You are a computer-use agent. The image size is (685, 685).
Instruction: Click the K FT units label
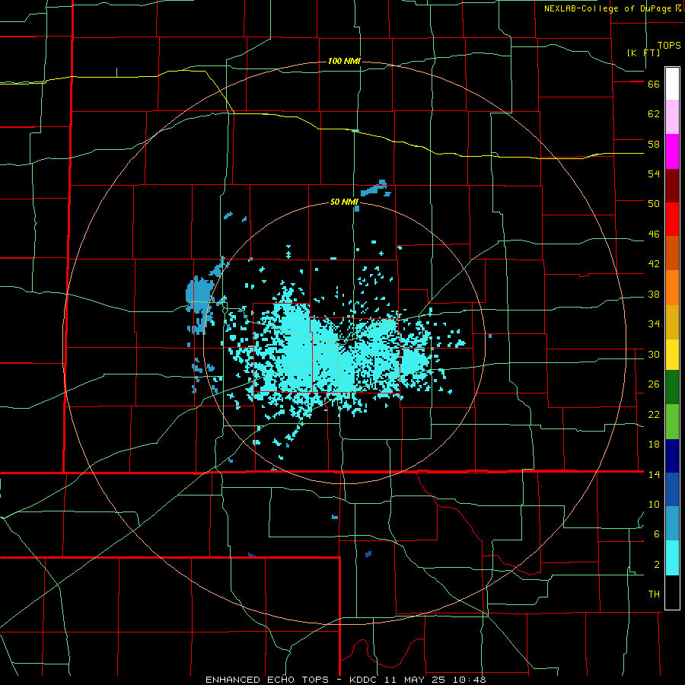tap(643, 53)
